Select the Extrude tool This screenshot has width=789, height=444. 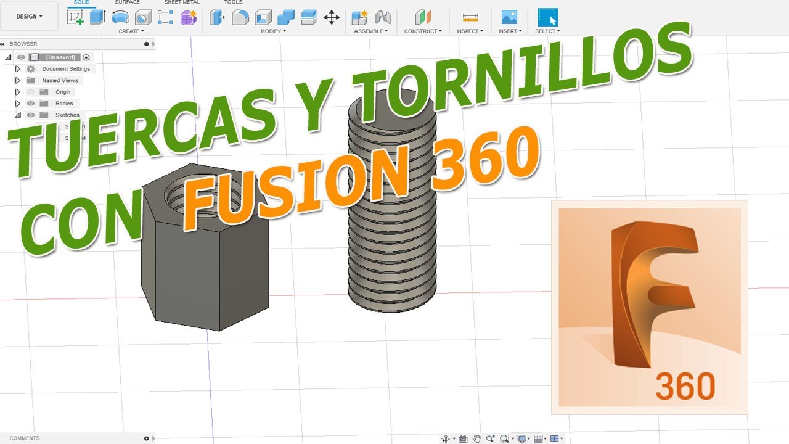[x=98, y=17]
